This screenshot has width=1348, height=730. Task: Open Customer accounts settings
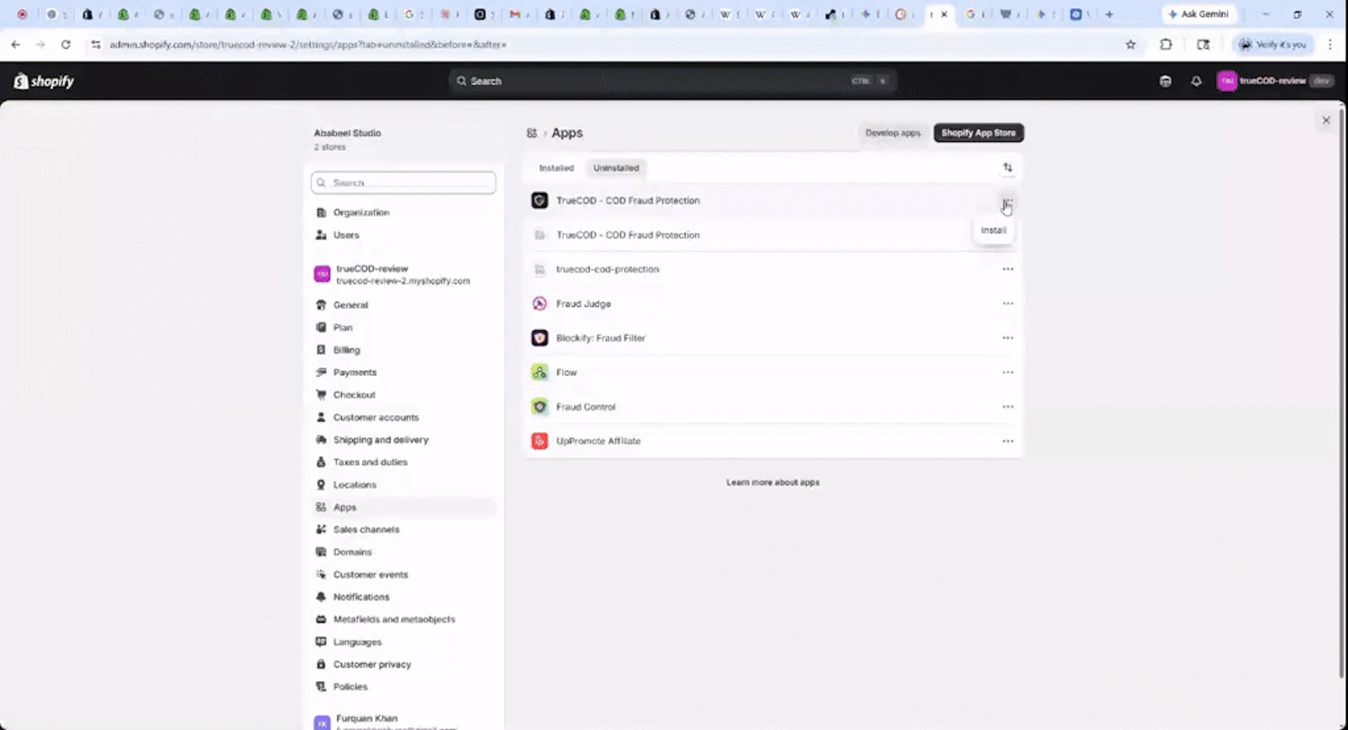[x=404, y=417]
